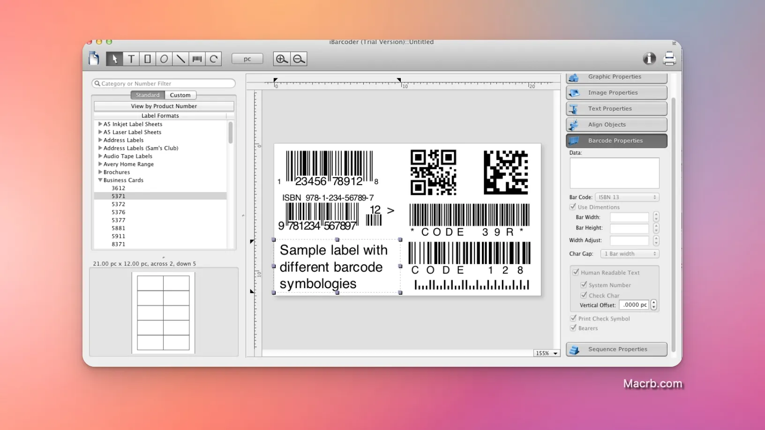Toggle System Number checkbox
Screen dimensions: 765x430
[x=584, y=284]
